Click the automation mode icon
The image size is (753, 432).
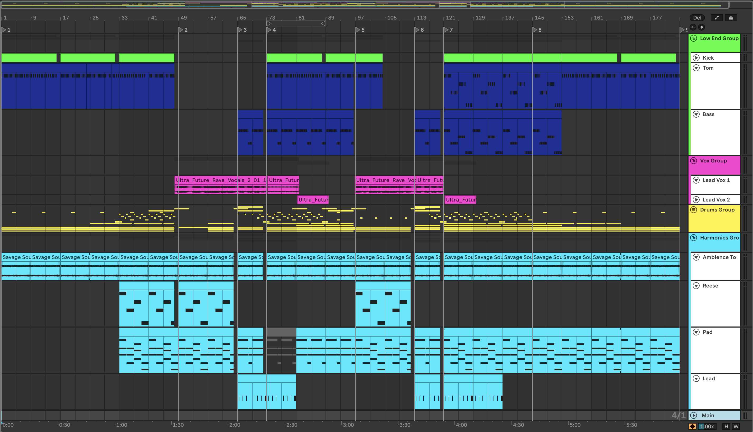[x=717, y=18]
